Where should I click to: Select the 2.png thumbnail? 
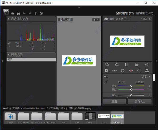[x=90, y=118]
